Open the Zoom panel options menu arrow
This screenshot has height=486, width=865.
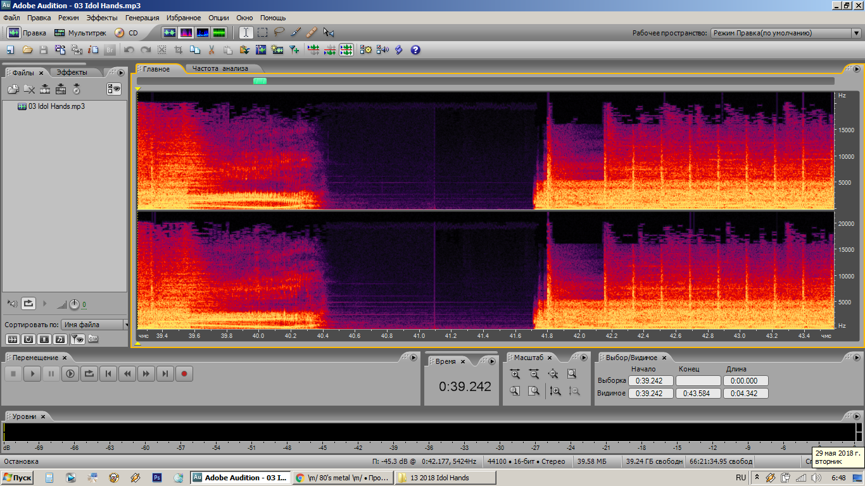(x=584, y=358)
